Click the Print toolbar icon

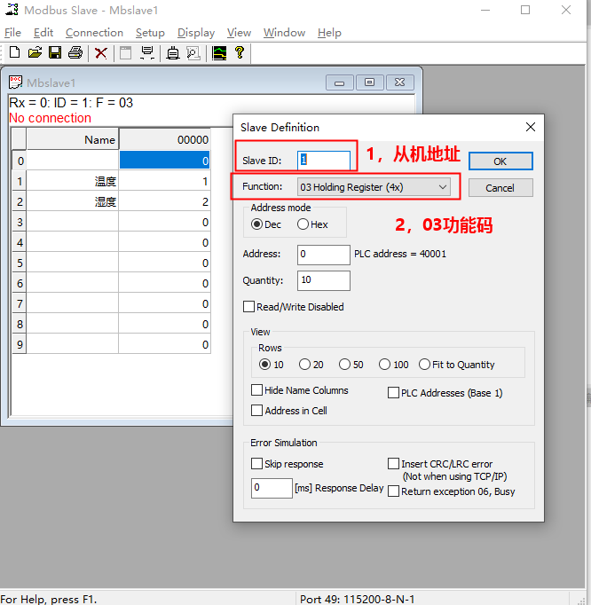[75, 52]
